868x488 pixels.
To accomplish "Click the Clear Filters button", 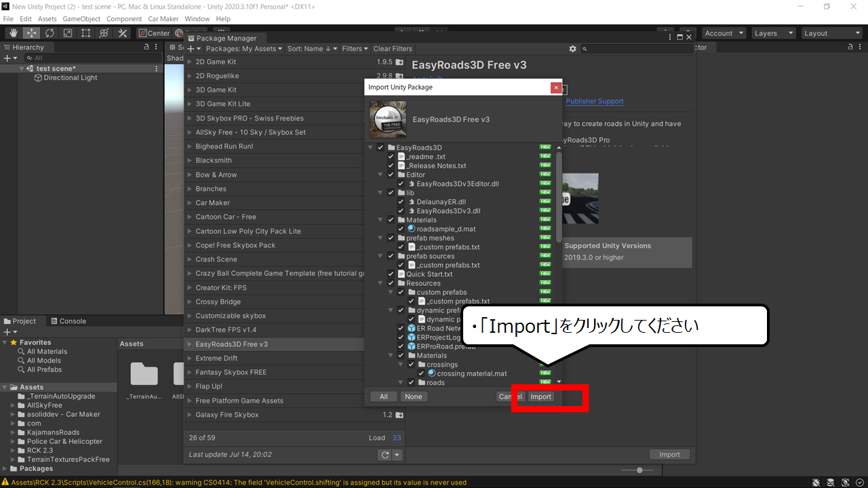I will click(x=393, y=49).
